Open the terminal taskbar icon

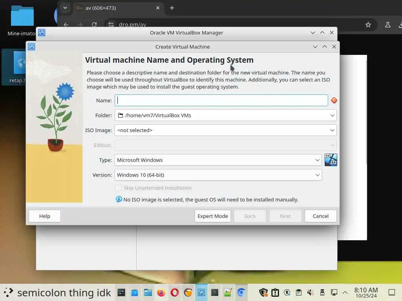tap(215, 292)
